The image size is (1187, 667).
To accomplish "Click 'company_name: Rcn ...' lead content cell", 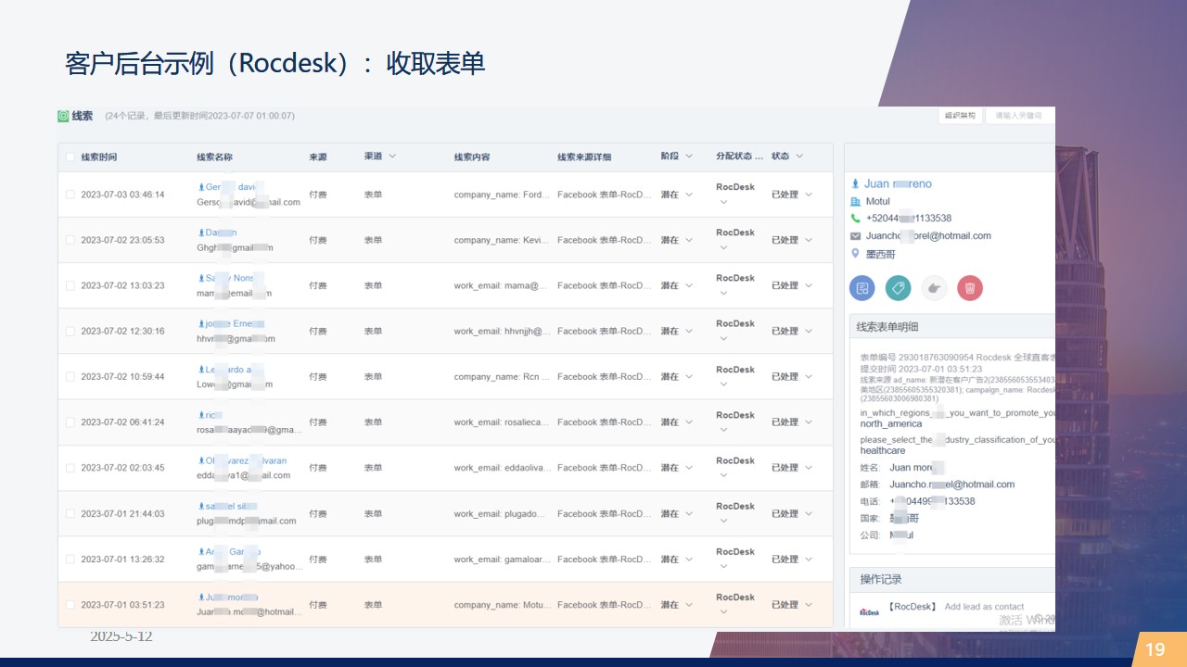I will coord(502,377).
